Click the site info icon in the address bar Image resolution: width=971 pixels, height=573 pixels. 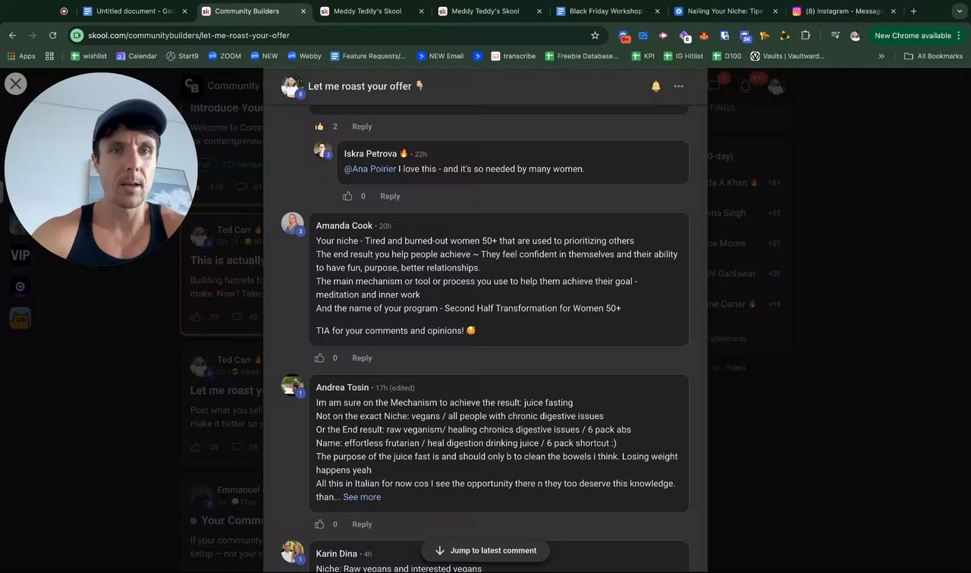(77, 36)
